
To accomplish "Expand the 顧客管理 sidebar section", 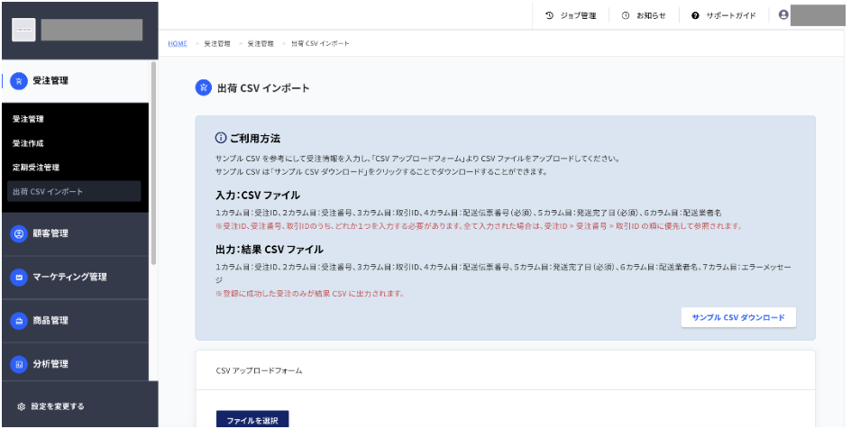I will coord(75,233).
